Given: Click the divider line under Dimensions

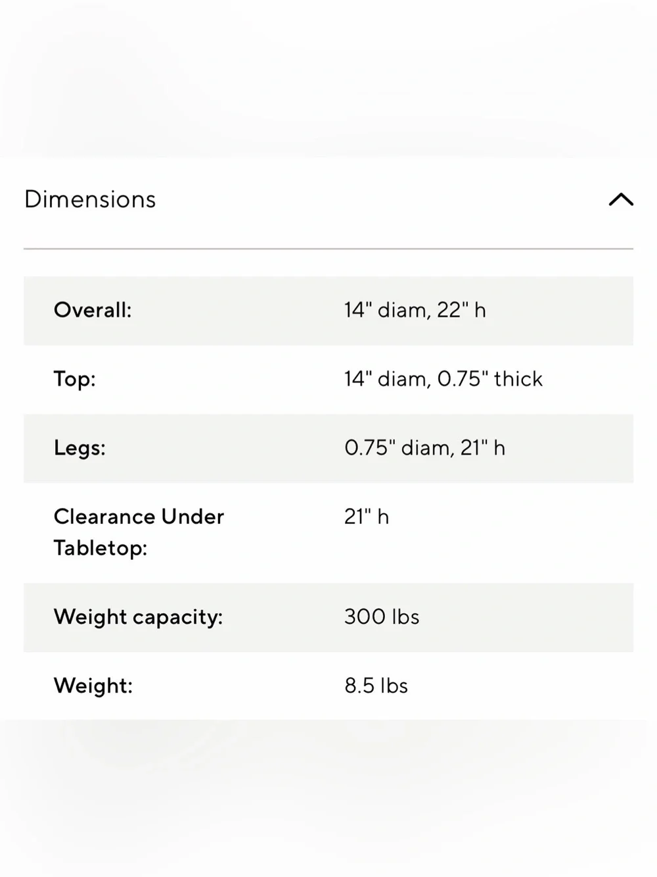Looking at the screenshot, I should [x=328, y=249].
